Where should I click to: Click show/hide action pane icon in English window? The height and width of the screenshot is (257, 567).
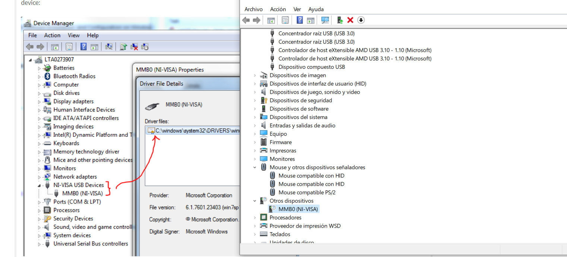(x=95, y=47)
